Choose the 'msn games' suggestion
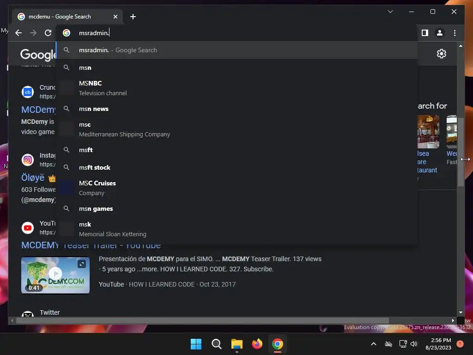The image size is (473, 355). (237, 209)
